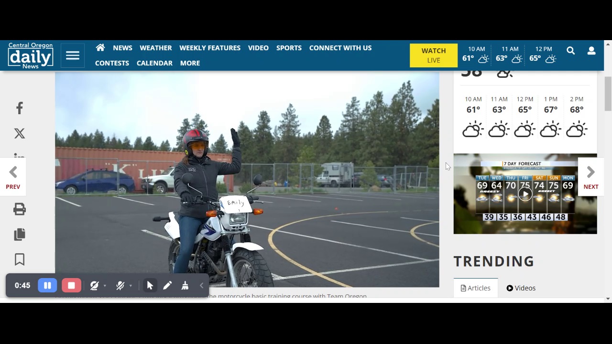This screenshot has height=344, width=612.
Task: Toggle the webcam off icon in recorder
Action: pyautogui.click(x=94, y=285)
